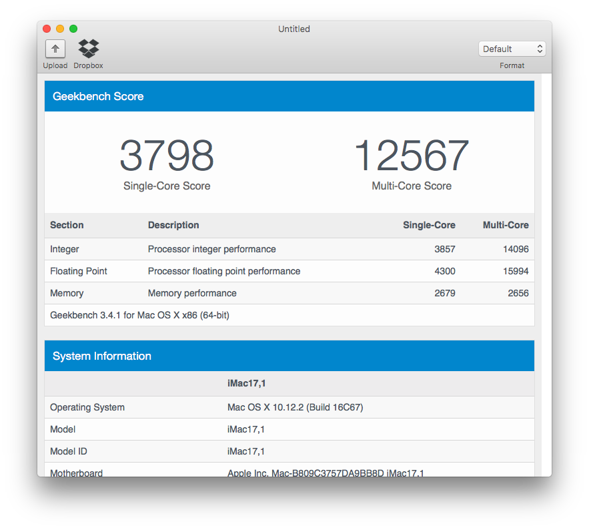Minimize the window with yellow button

[60, 29]
